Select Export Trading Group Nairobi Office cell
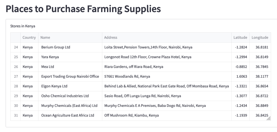The image size is (277, 132). 70,76
